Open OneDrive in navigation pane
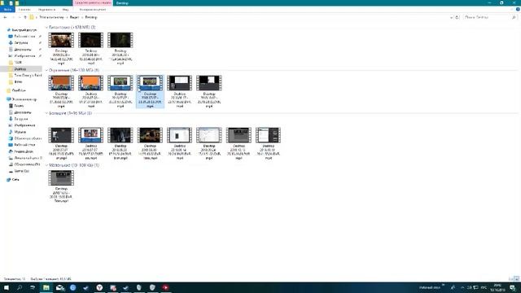The width and height of the screenshot is (521, 293). (x=19, y=90)
